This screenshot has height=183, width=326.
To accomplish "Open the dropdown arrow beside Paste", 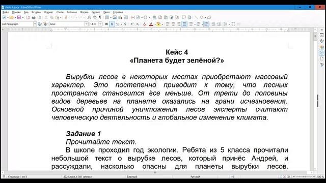I will tap(61, 18).
